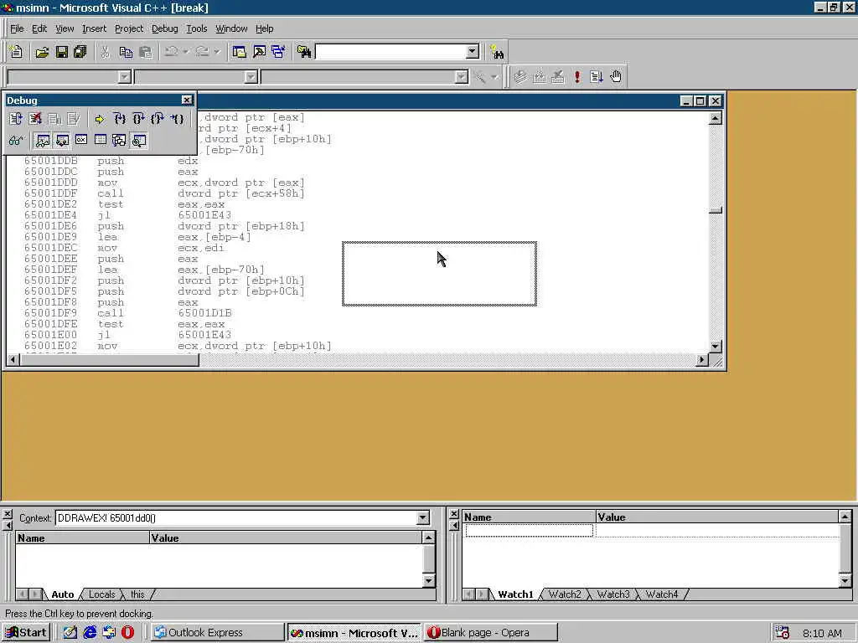The width and height of the screenshot is (858, 643).
Task: Restart debugging from the Debug toolbar
Action: [x=16, y=119]
